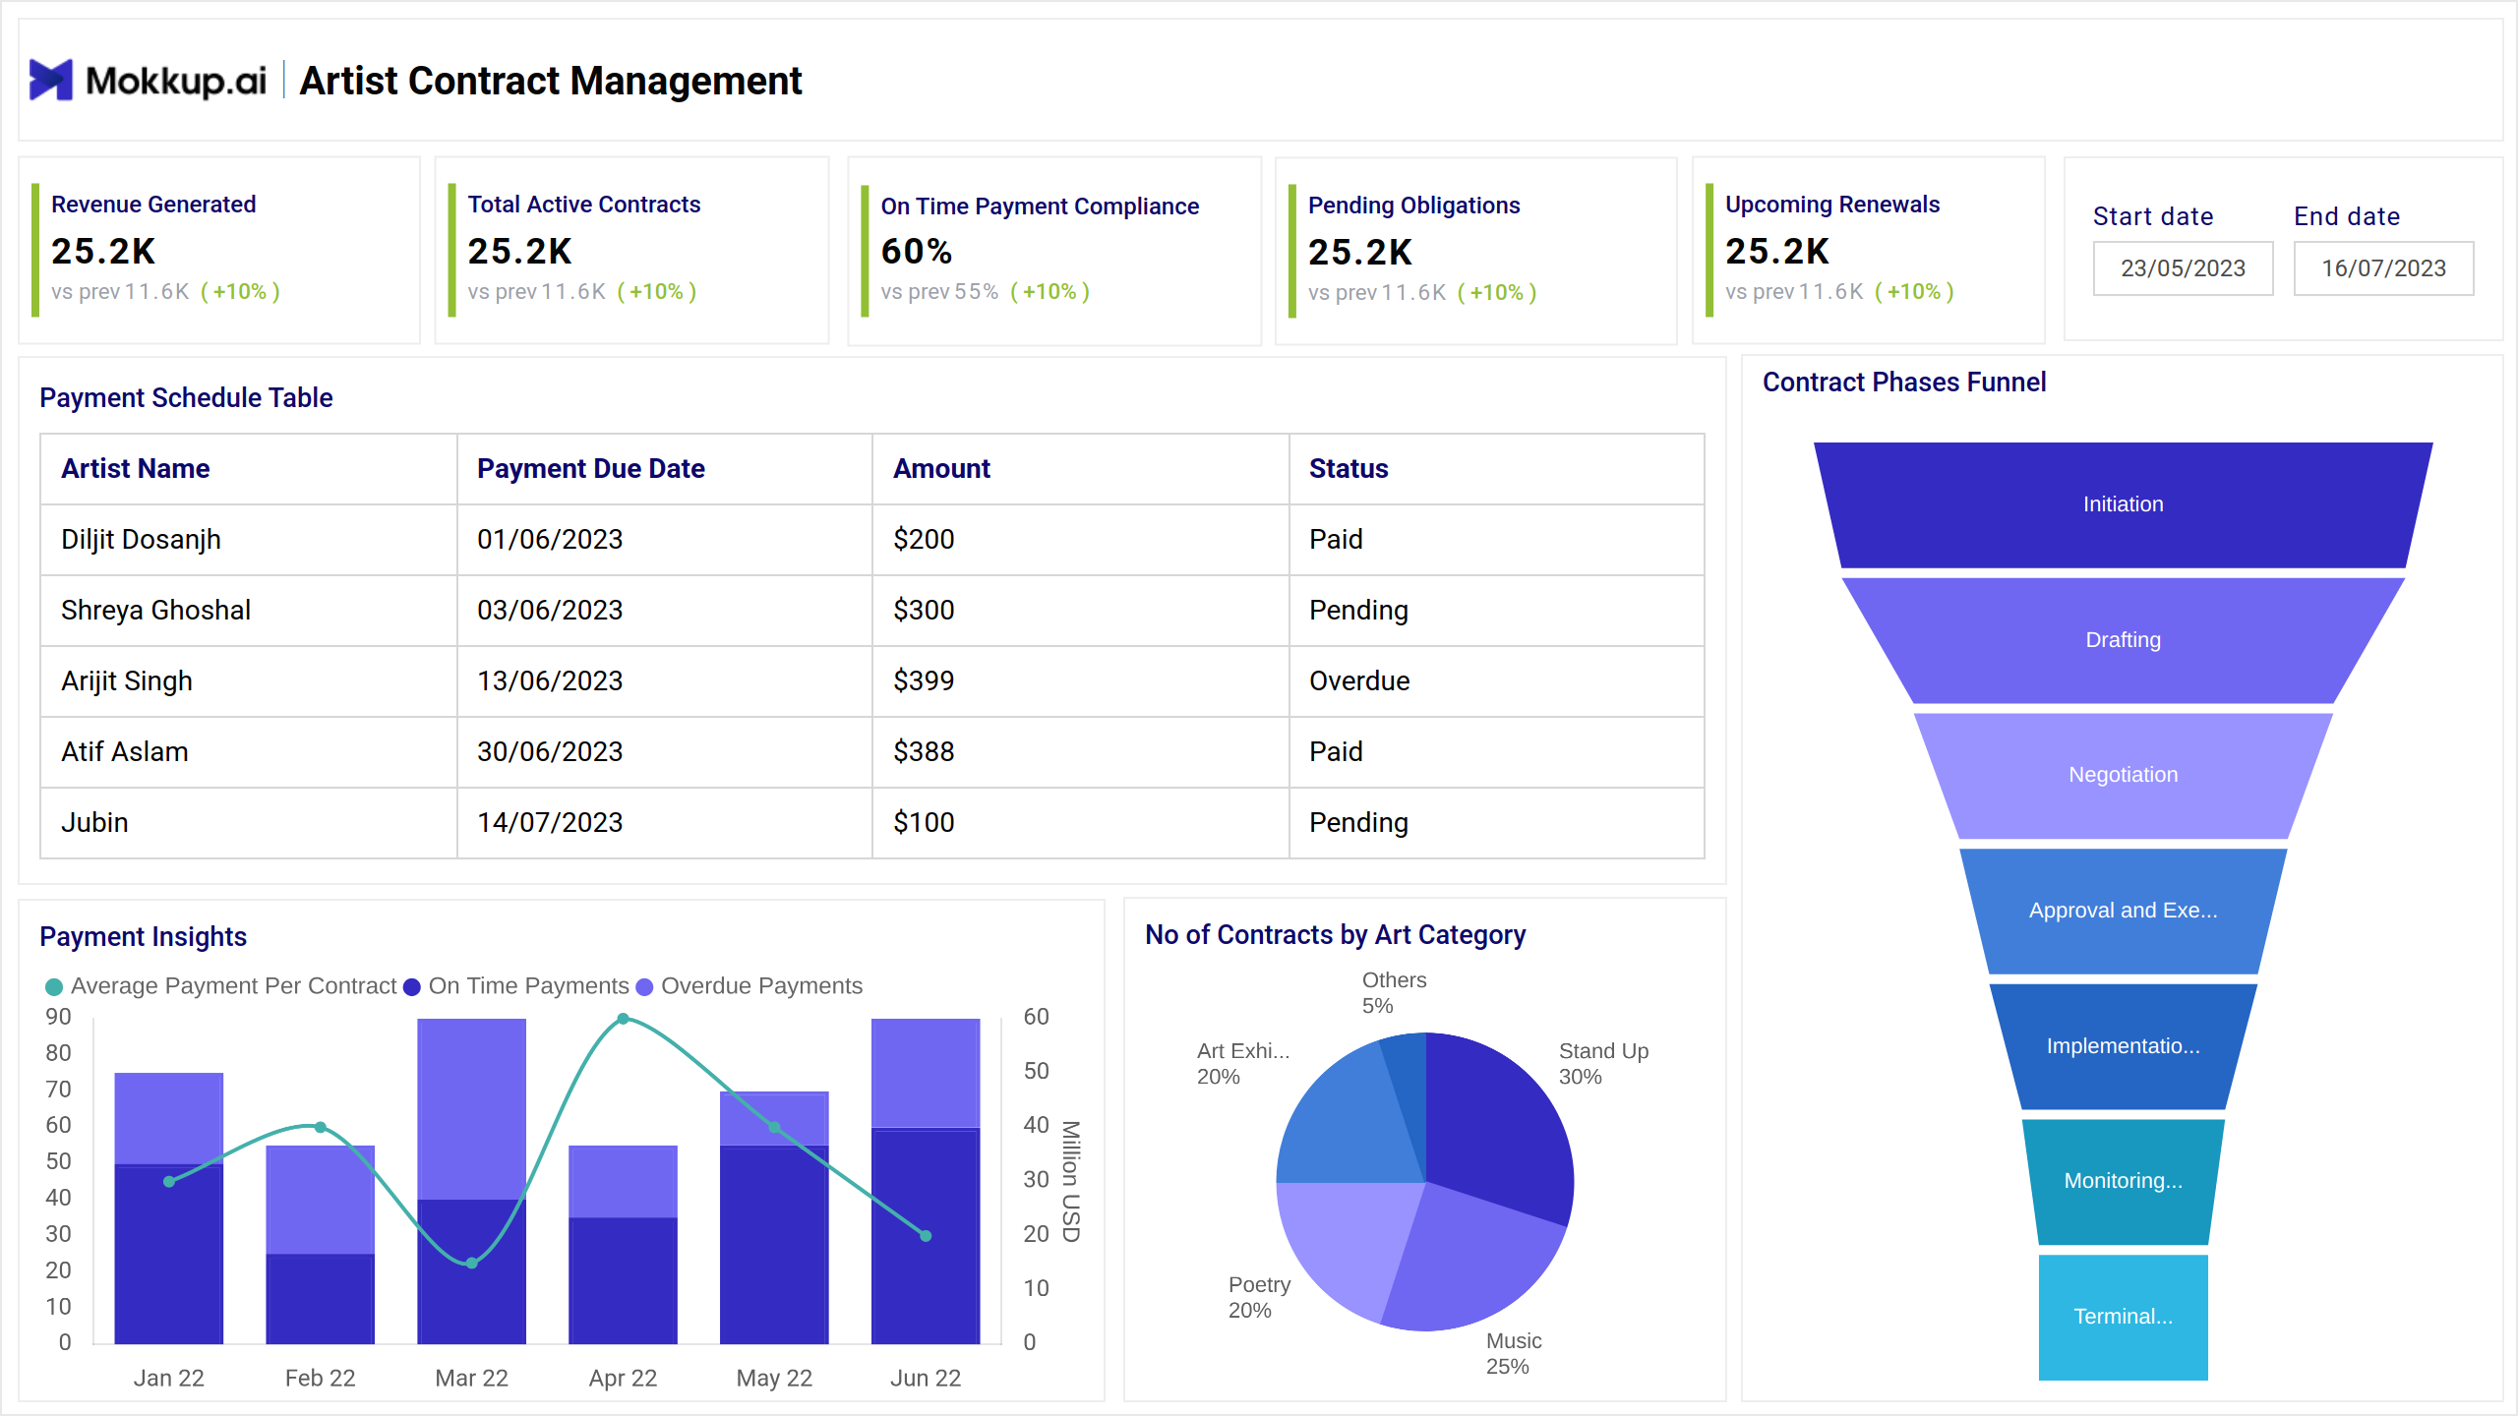Click the $300 amount cell
This screenshot has width=2518, height=1416.
tap(1081, 611)
